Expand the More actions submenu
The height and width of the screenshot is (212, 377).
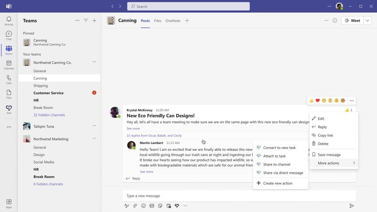(334, 163)
